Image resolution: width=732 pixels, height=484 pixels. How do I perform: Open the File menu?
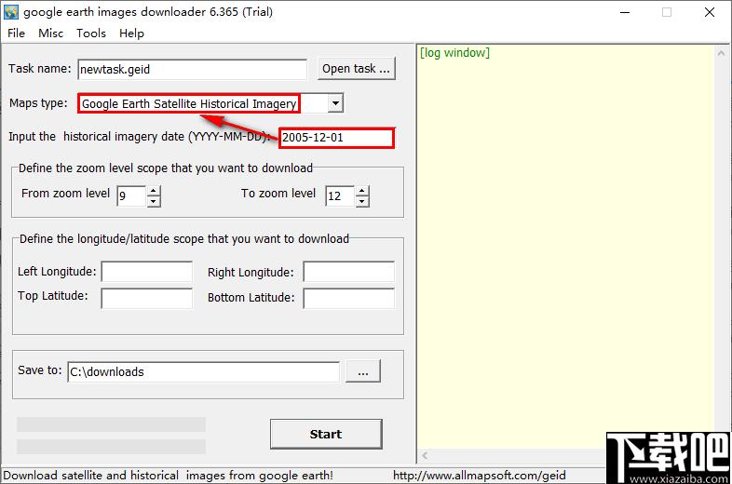click(x=17, y=34)
